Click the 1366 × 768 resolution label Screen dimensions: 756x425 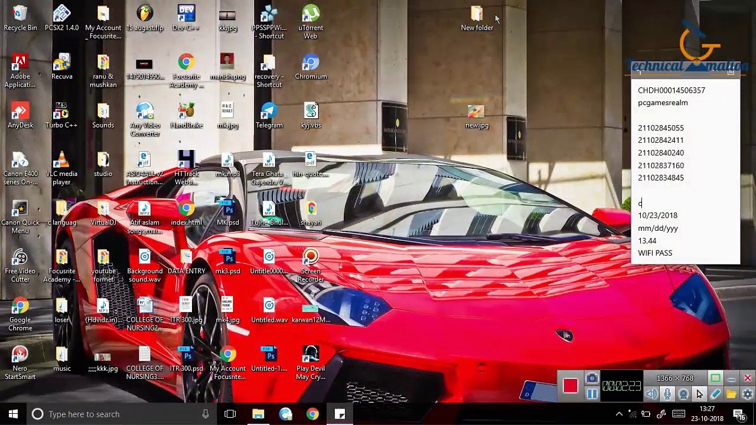(675, 378)
